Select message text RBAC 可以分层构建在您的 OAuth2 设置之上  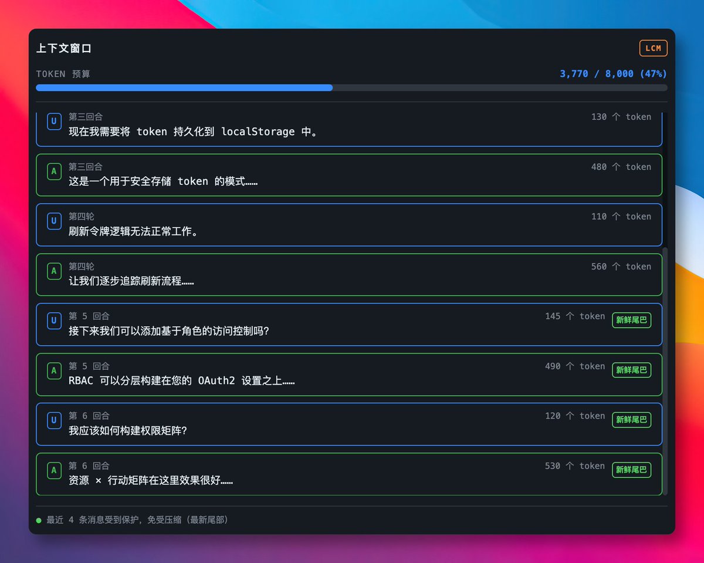182,381
